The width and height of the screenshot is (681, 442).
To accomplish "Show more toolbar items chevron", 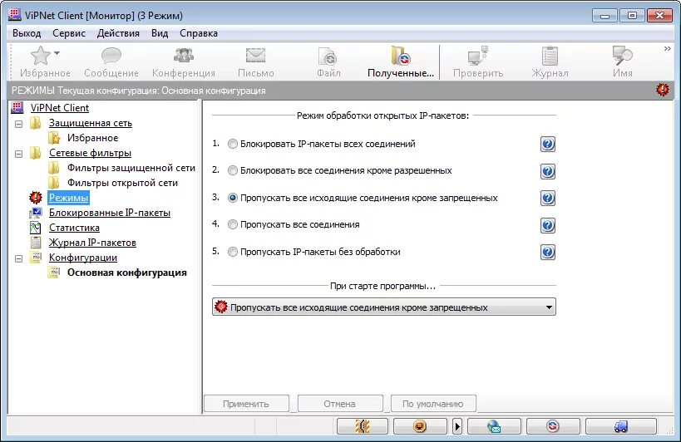I will (x=668, y=48).
